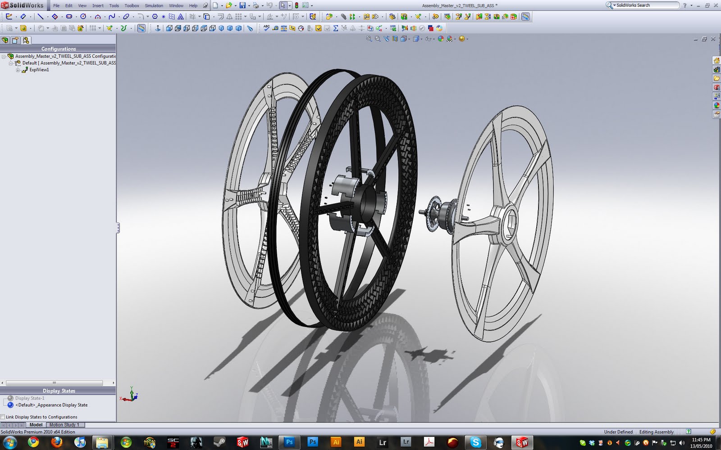Open the Apply Scene tool
The height and width of the screenshot is (450, 721).
[450, 39]
